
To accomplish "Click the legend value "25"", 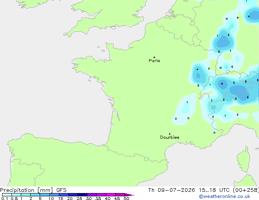I will [x=79, y=198].
